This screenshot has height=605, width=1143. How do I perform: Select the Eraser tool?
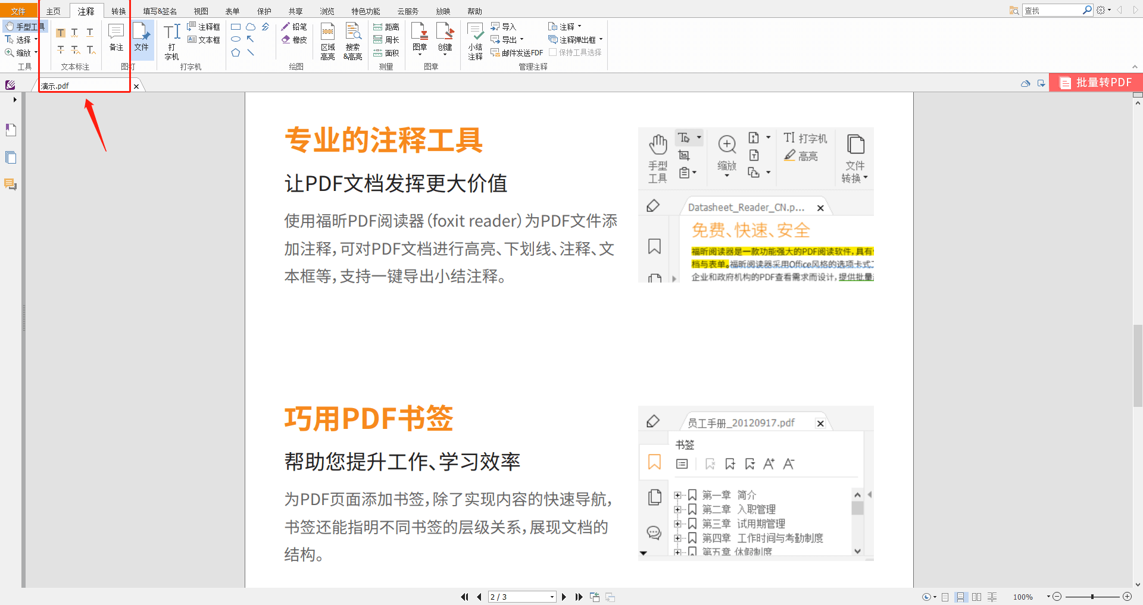click(295, 39)
